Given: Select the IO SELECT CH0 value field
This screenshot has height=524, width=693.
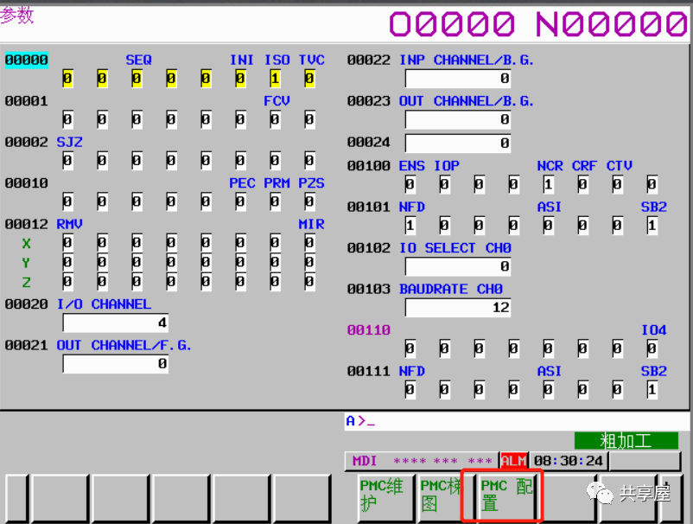Looking at the screenshot, I should [x=458, y=267].
